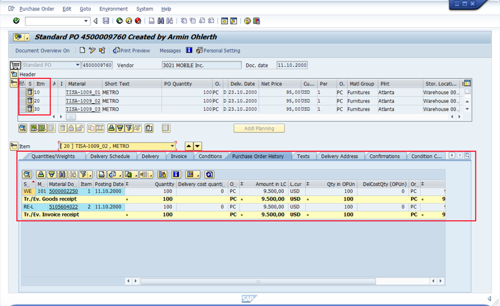
Task: Click the Customize Local Layout monitor icon
Action: tap(256, 20)
